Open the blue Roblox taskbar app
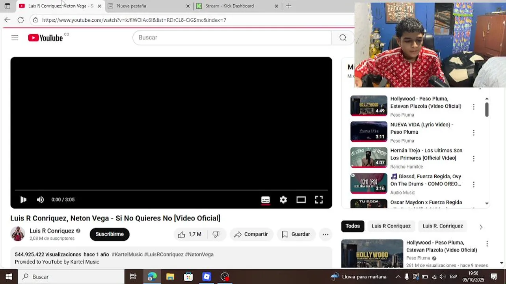Image resolution: width=506 pixels, height=284 pixels. click(206, 277)
